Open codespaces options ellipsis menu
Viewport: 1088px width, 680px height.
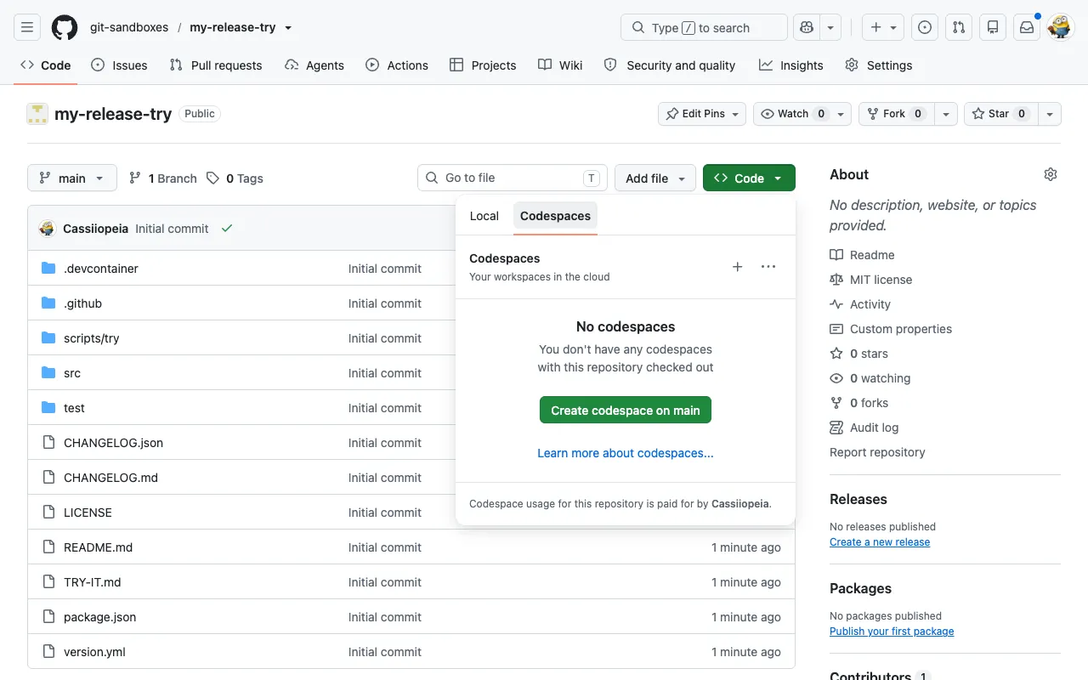coord(768,267)
